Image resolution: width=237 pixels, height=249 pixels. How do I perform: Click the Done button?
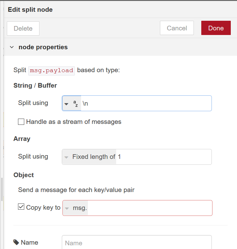pos(216,28)
